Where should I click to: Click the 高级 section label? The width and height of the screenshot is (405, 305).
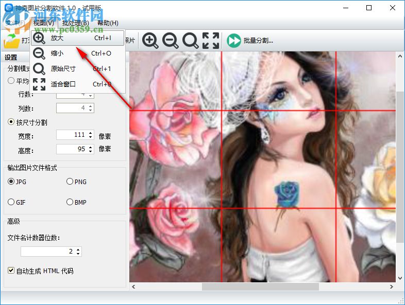click(14, 221)
